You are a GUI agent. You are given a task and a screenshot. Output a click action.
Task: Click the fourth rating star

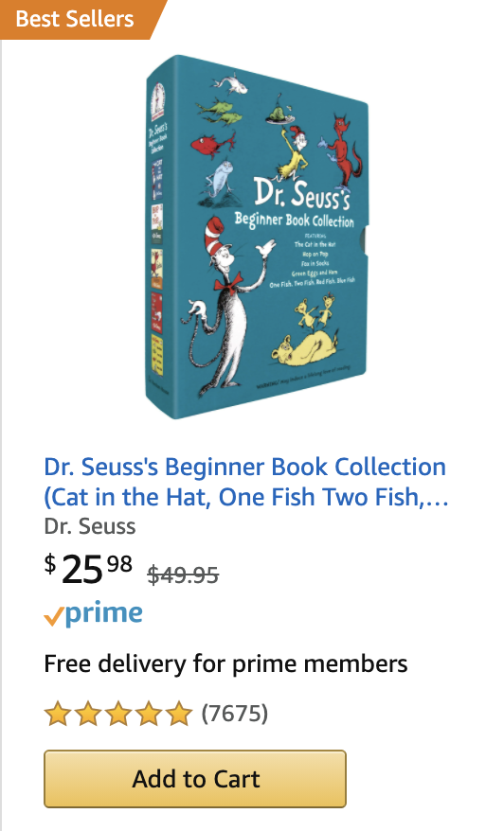tap(149, 714)
